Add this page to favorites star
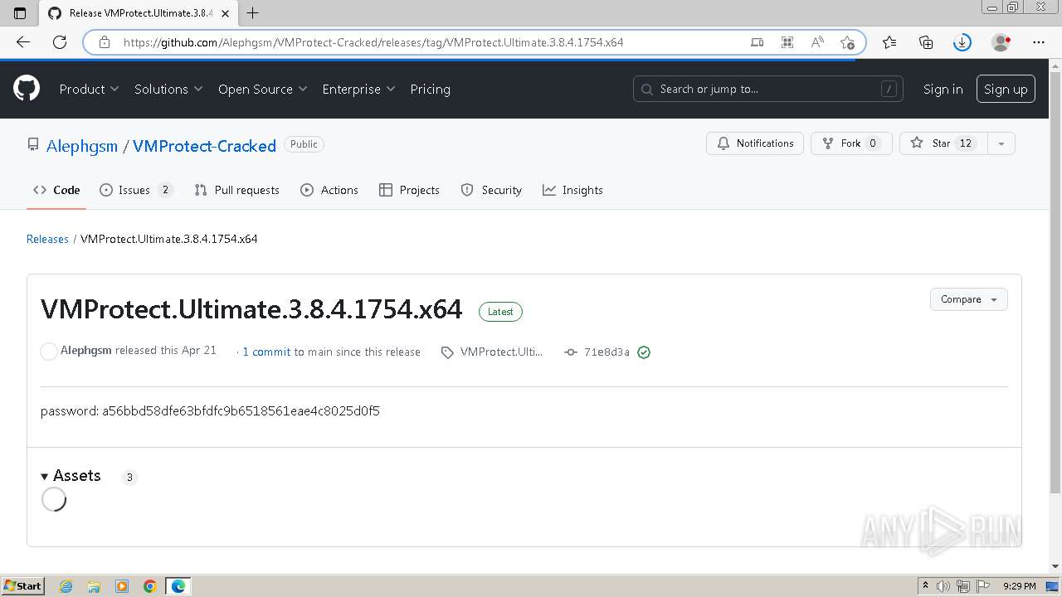Image resolution: width=1062 pixels, height=597 pixels. click(x=847, y=42)
